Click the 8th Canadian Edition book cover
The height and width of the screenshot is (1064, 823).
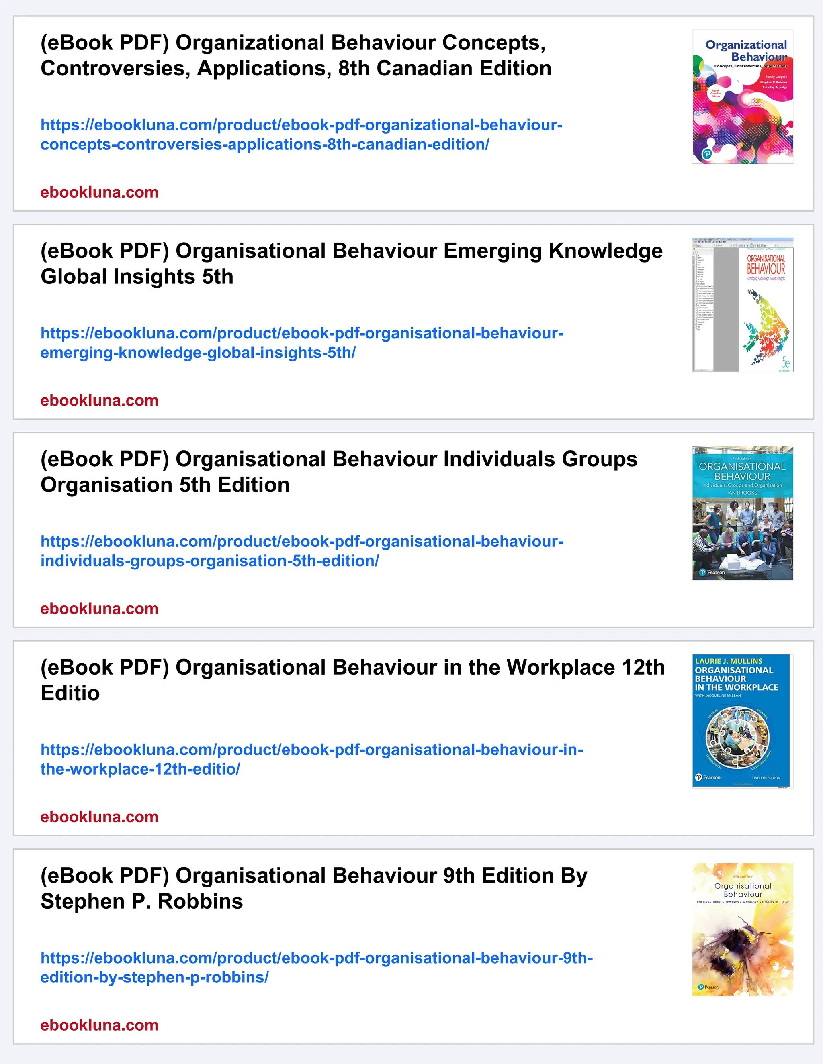coord(743,97)
